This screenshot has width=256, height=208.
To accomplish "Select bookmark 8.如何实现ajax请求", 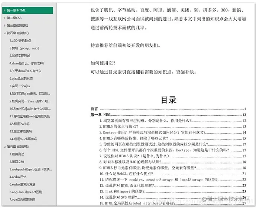I will tap(30, 94).
